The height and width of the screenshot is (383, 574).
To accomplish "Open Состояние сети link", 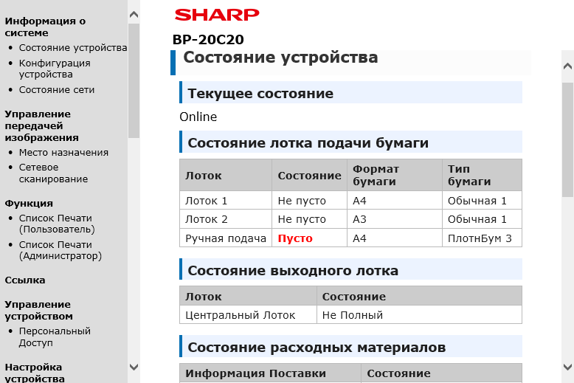I will pyautogui.click(x=57, y=90).
